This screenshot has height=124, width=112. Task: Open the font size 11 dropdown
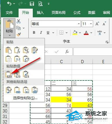click(91, 24)
